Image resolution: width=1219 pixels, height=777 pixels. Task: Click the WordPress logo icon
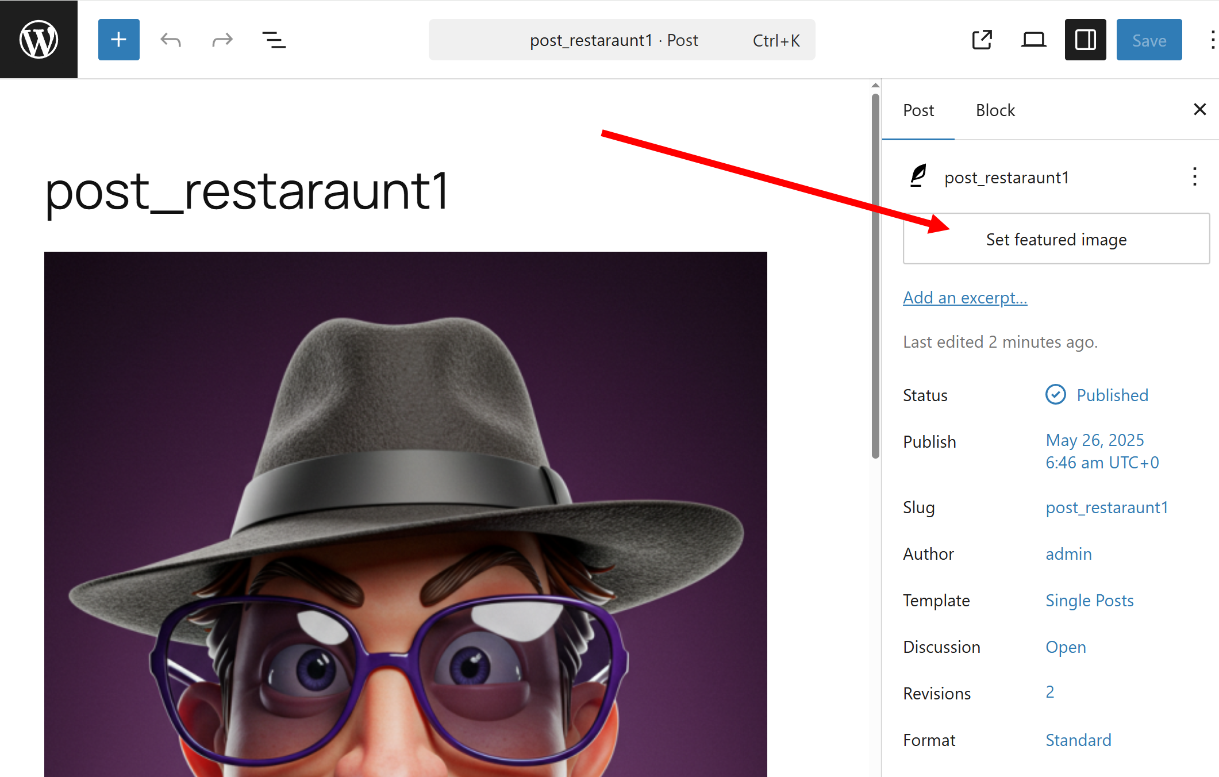[x=39, y=39]
